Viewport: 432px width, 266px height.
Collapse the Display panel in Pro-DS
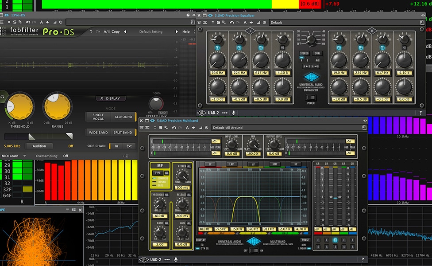click(111, 98)
